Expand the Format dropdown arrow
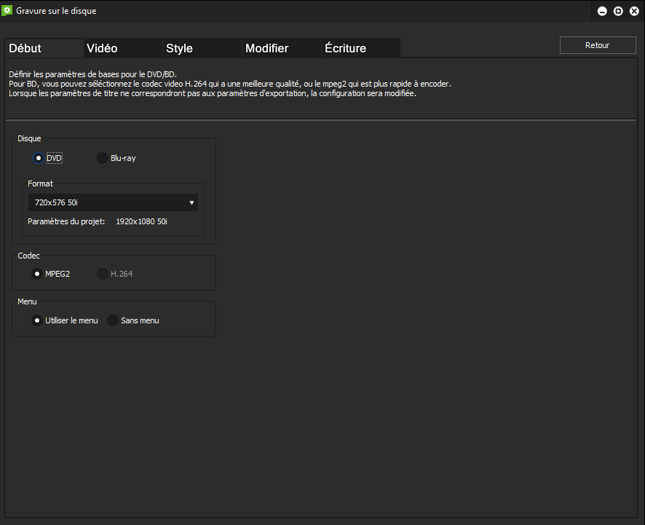The width and height of the screenshot is (645, 525). tap(191, 202)
